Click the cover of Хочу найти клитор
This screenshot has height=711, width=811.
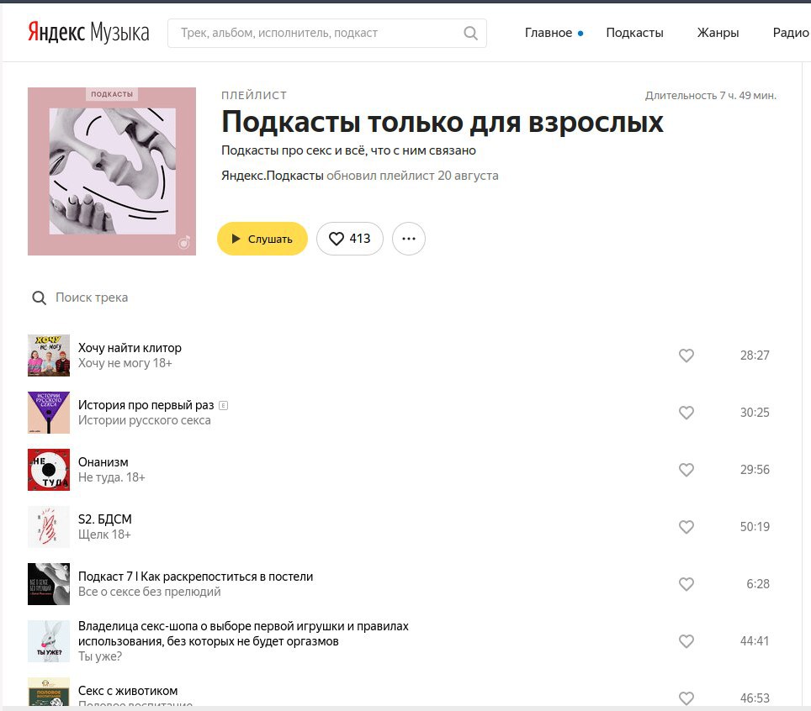49,355
